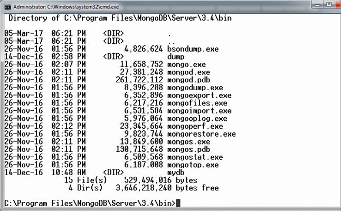Image resolution: width=341 pixels, height=211 pixels.
Task: Click the size value 11,658,752
Action: (x=141, y=64)
